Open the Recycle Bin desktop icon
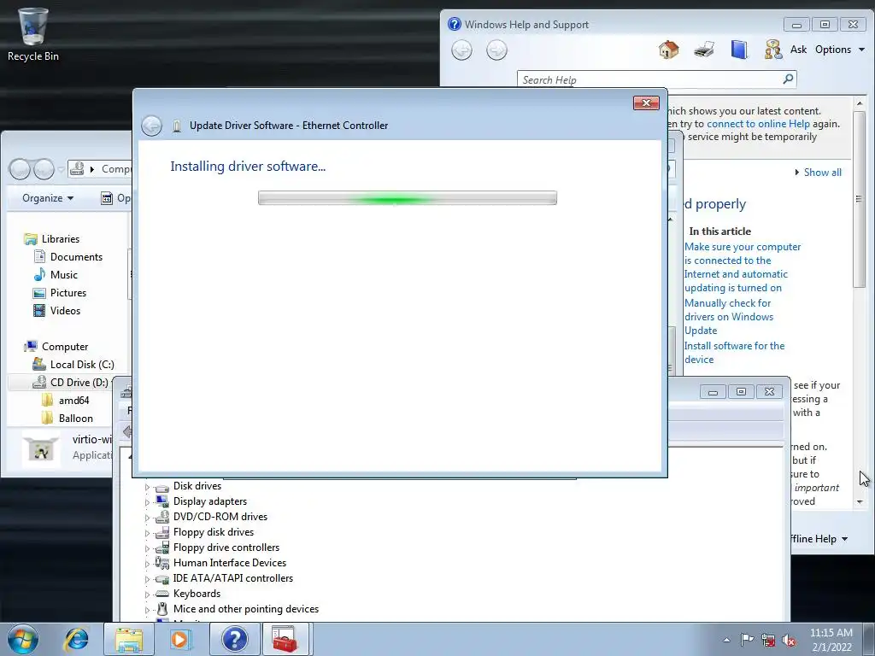The image size is (875, 656). (x=32, y=33)
